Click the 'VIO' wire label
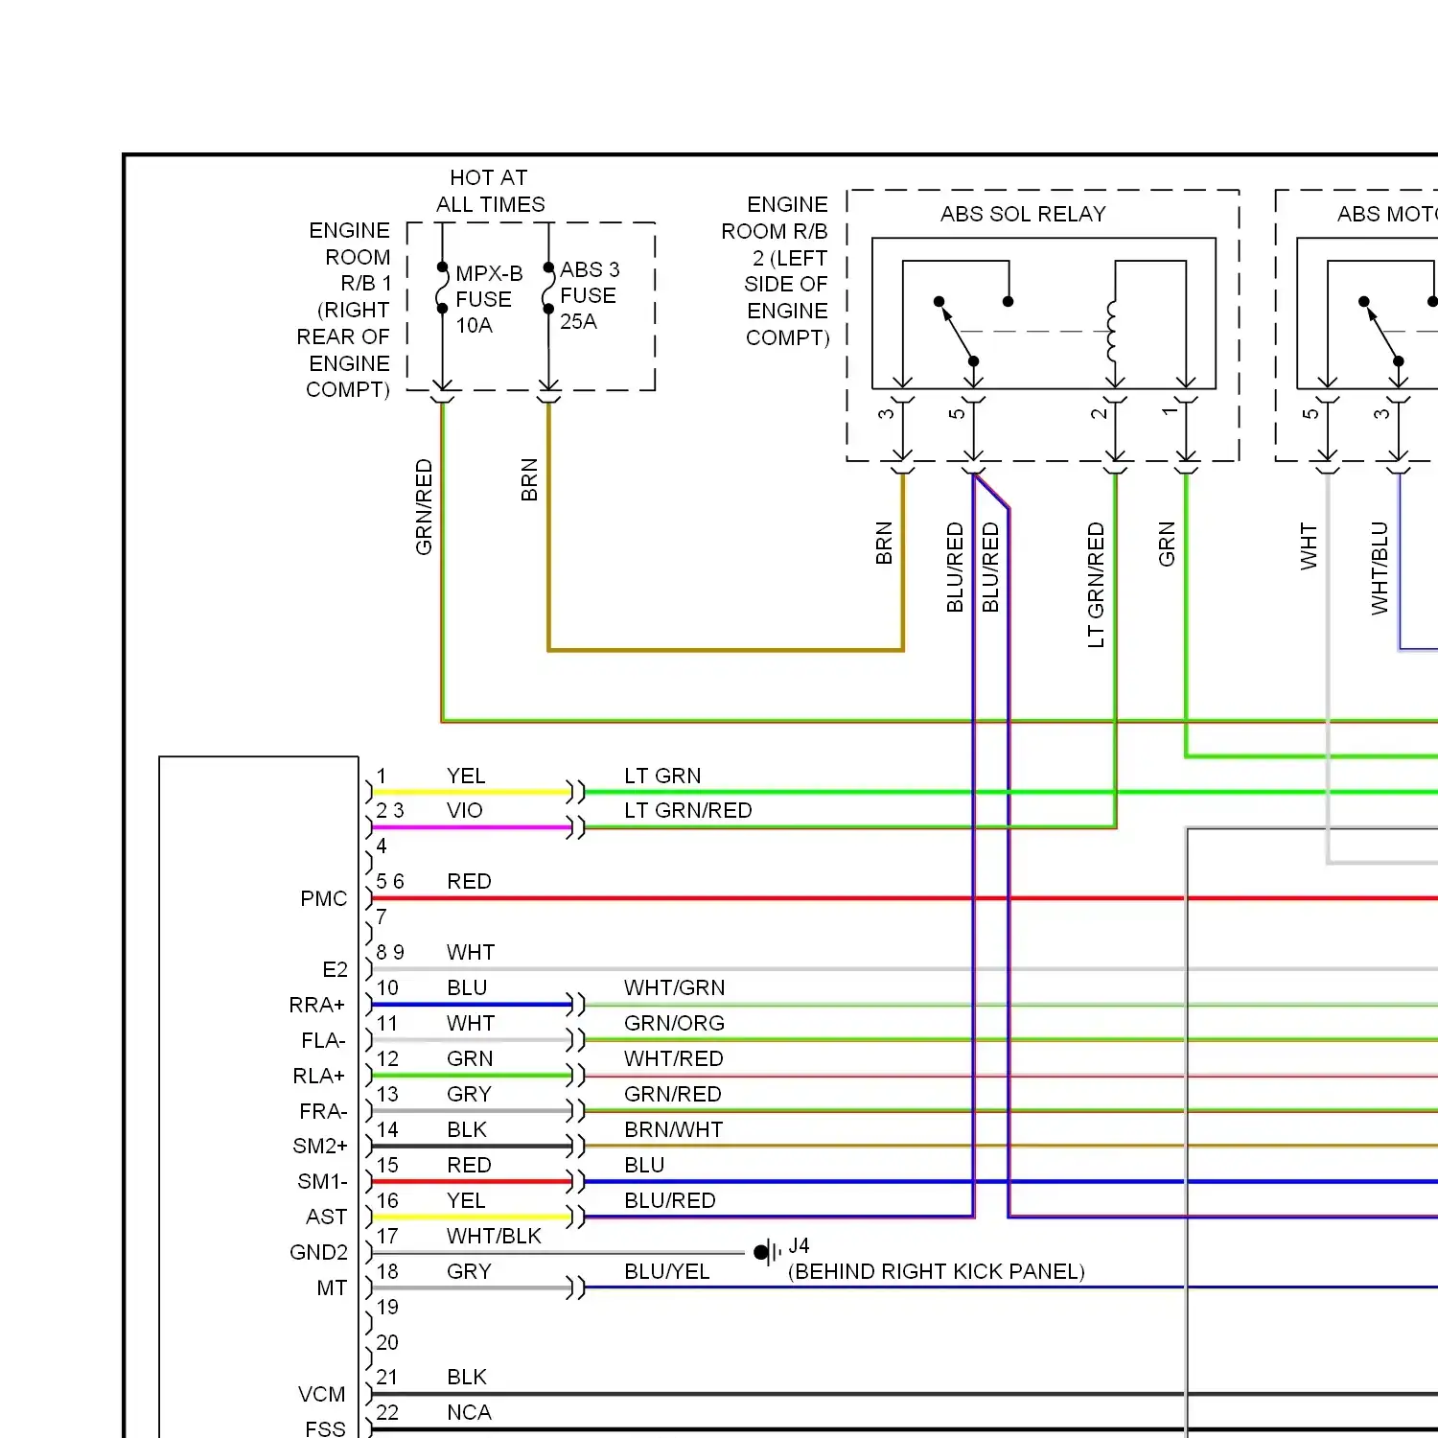1438x1438 pixels. click(x=464, y=810)
